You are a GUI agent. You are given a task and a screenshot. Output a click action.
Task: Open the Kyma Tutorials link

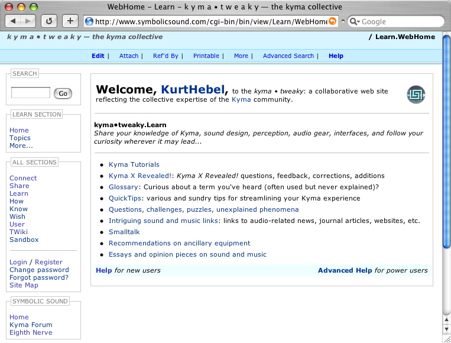134,164
